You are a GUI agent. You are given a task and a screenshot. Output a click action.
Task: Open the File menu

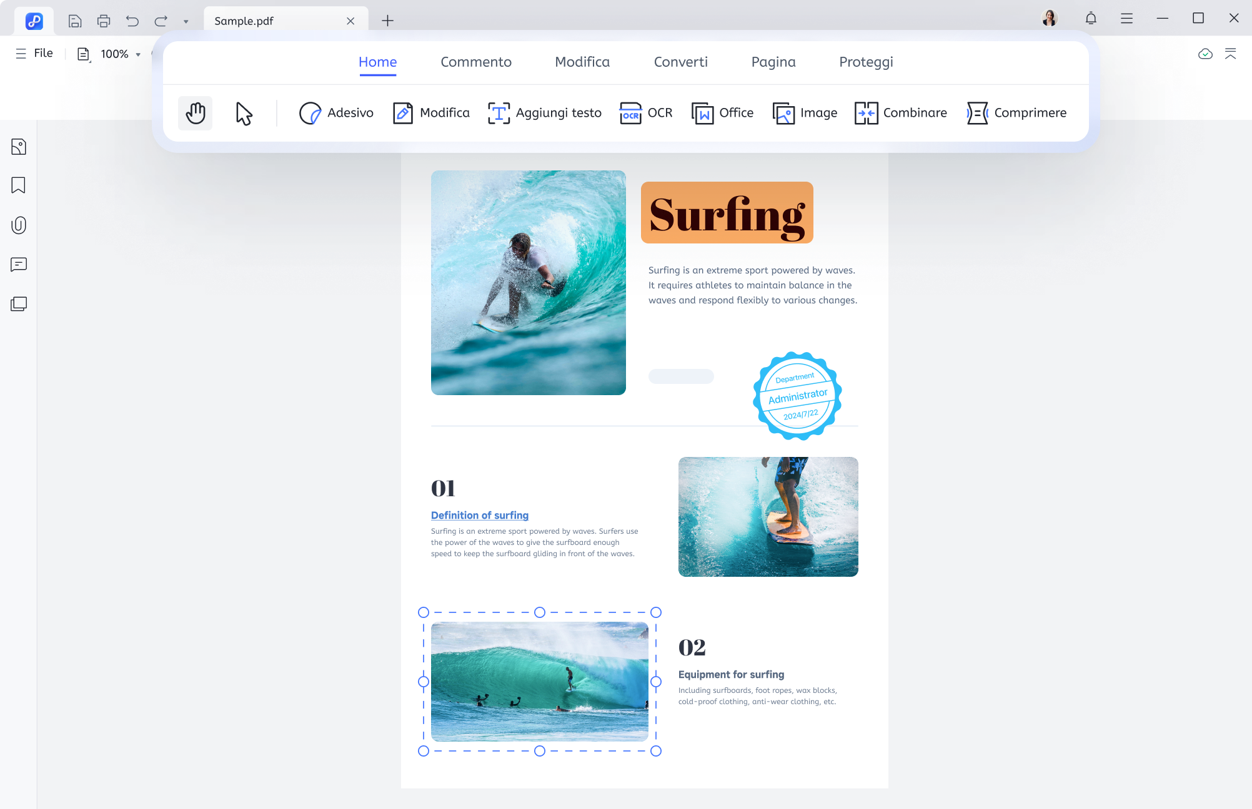42,53
